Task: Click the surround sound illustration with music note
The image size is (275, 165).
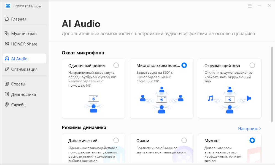Action: [230, 100]
